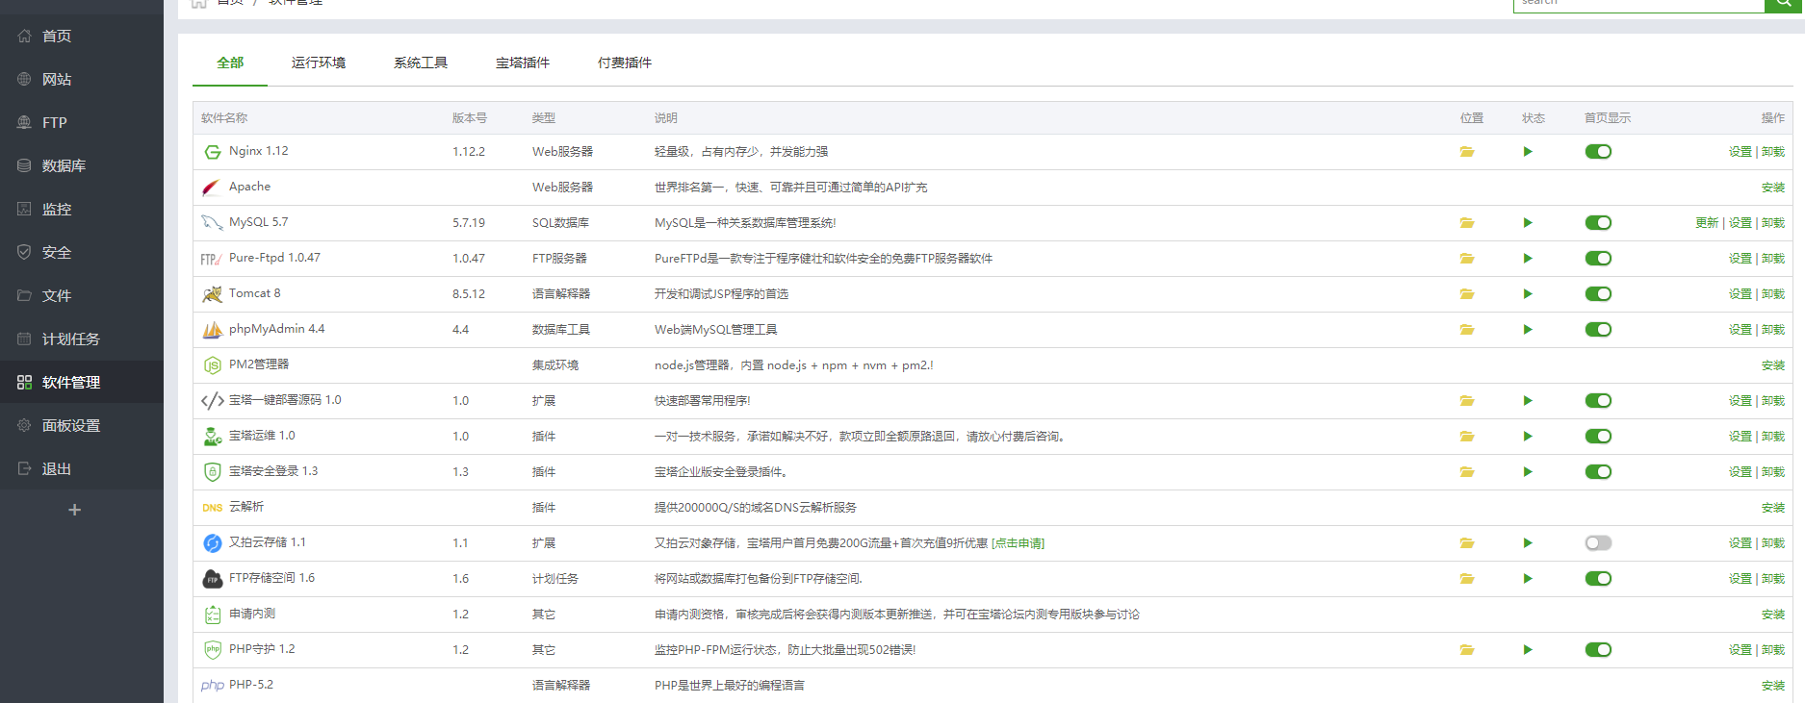Click the phpMyAdmin status play icon

point(1528,330)
